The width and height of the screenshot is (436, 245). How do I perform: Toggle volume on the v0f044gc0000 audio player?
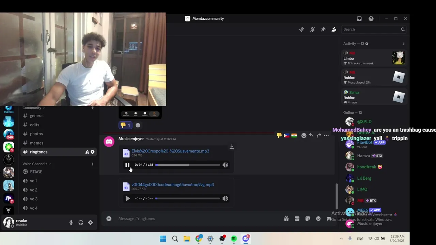point(225,198)
